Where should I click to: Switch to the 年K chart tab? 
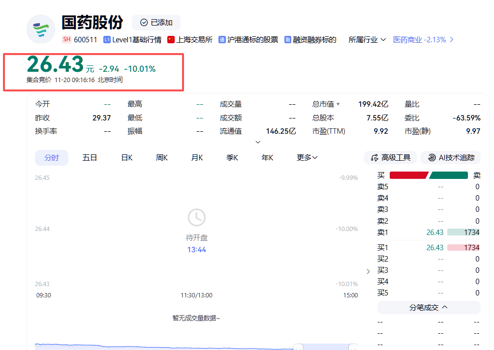click(x=267, y=158)
